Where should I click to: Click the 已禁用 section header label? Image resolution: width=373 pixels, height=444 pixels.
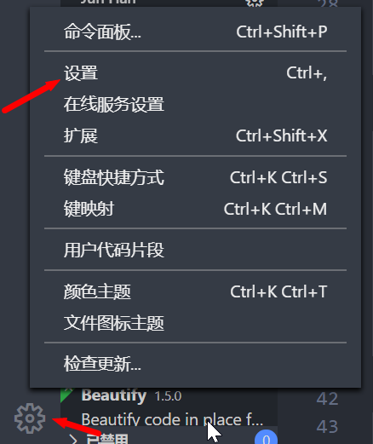[x=107, y=439]
